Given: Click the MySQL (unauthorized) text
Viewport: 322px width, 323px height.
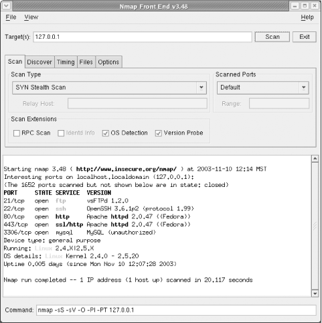Looking at the screenshot, I should click(121, 233).
